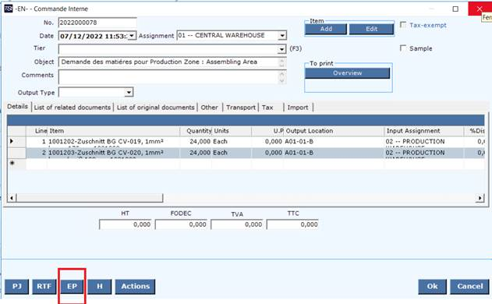Screen dimensions: 492x304
Task: Open List of related documents tab
Action: [x=73, y=108]
